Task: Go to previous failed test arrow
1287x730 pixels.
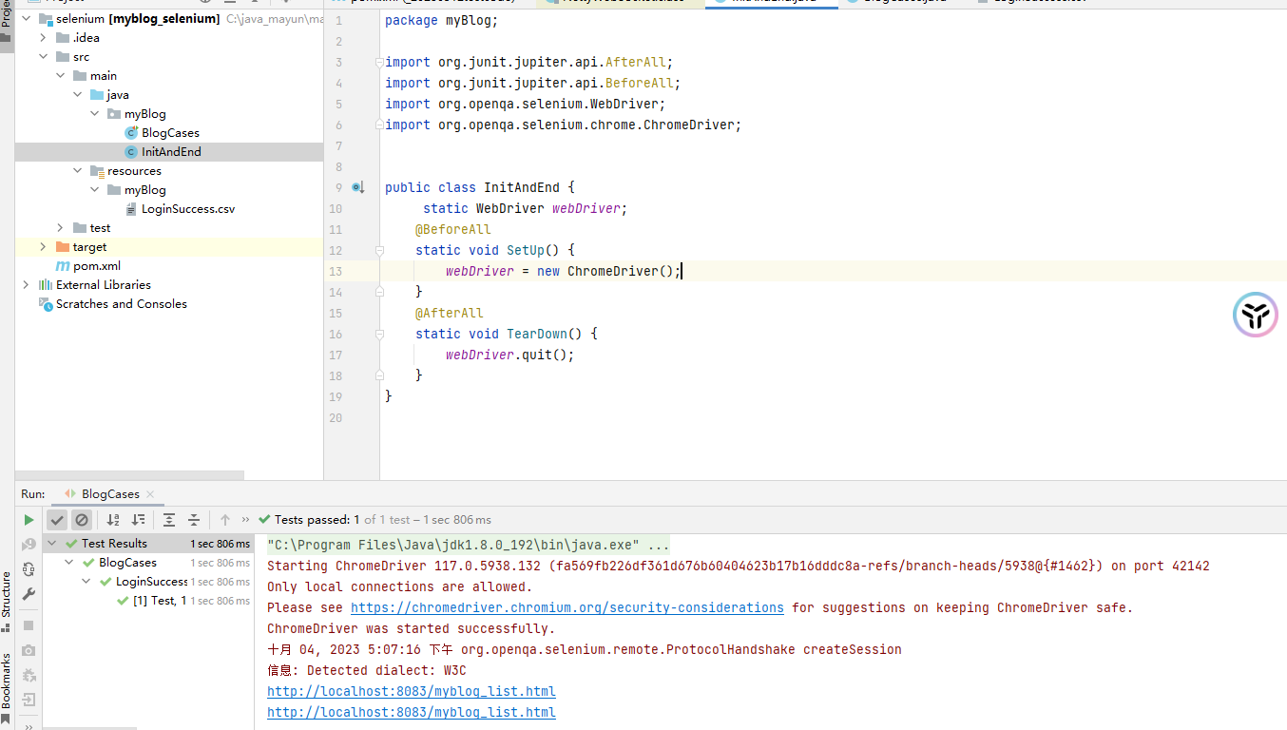Action: pos(225,520)
